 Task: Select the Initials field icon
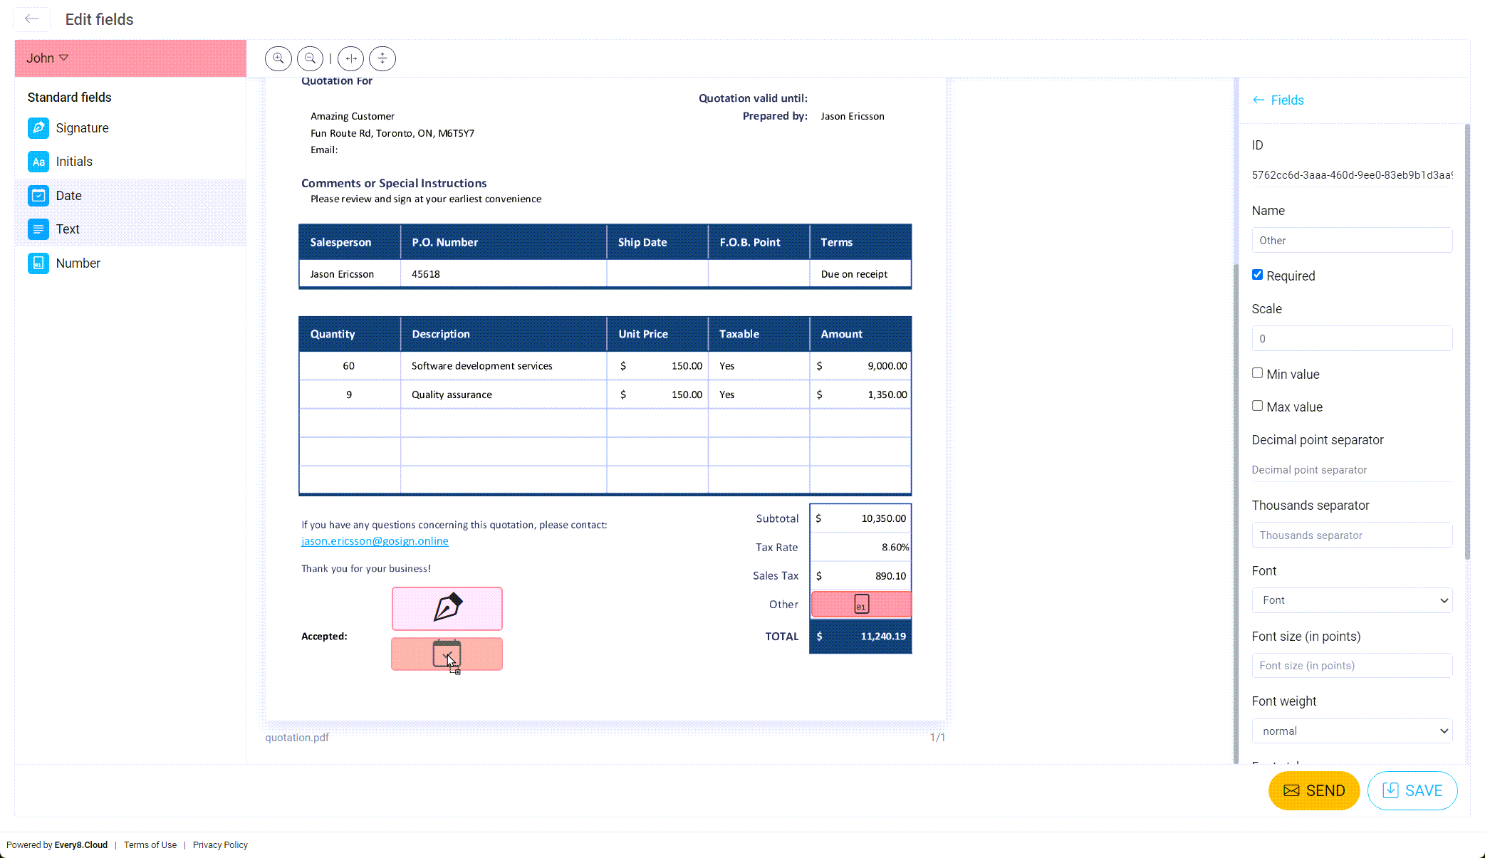38,162
